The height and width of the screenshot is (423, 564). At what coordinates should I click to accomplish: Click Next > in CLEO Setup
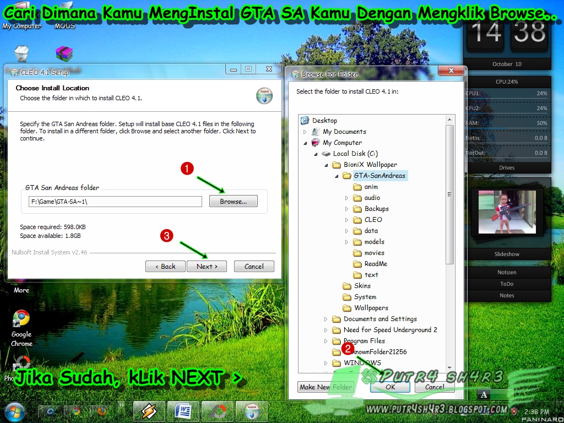click(x=207, y=266)
